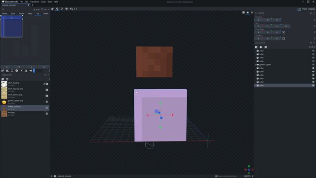Select the Rotate tool in top toolbar
Viewport: 316px width, 178px height.
pos(62,9)
